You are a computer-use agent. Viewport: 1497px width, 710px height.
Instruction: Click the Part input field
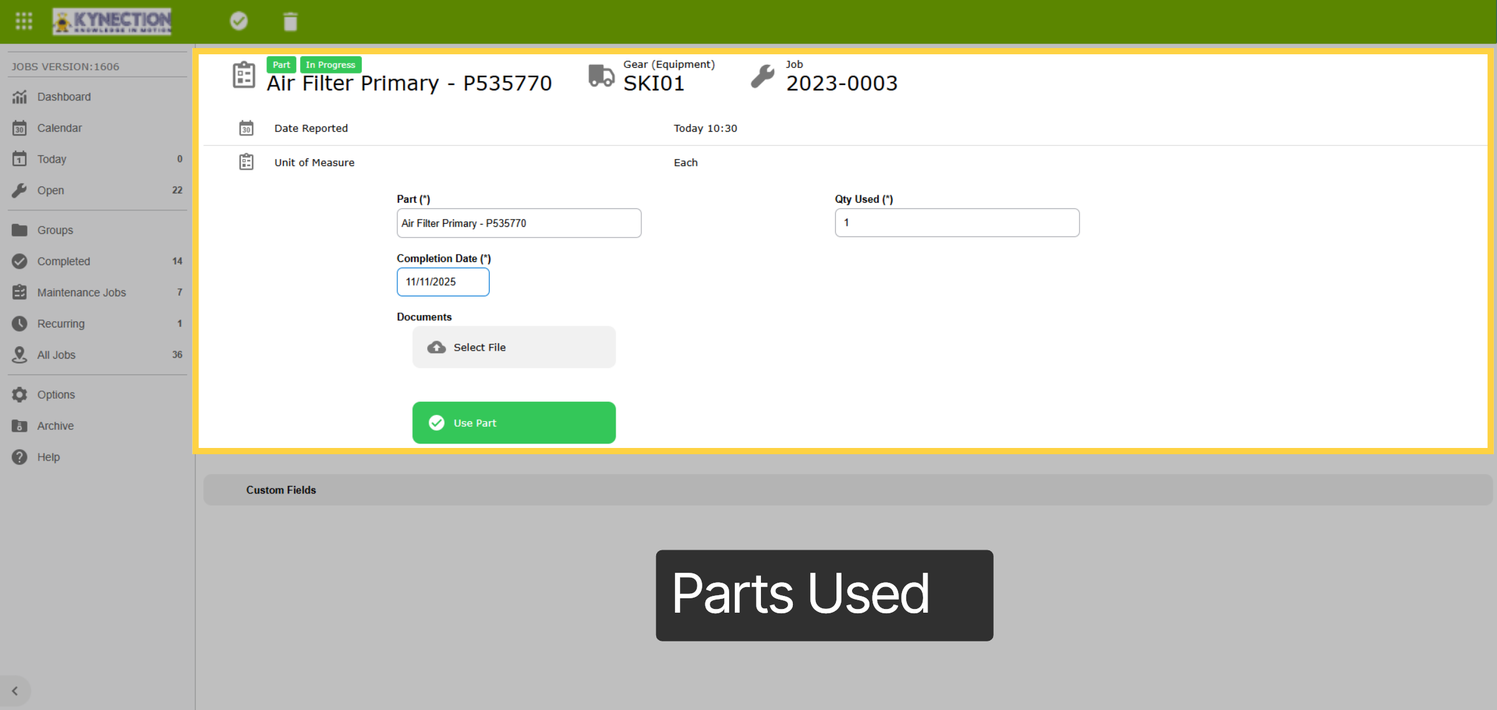click(519, 223)
